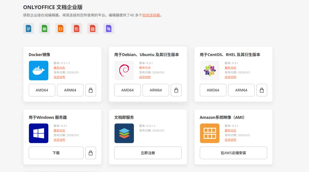The height and width of the screenshot is (172, 309).
Task: Choose ARM64 in the Debian, Ubuntu card
Action: [x=156, y=90]
